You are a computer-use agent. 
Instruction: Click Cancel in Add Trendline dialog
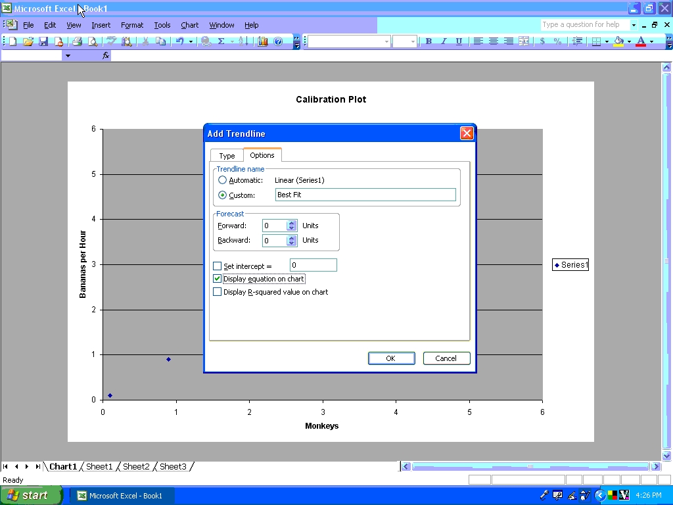pyautogui.click(x=446, y=358)
